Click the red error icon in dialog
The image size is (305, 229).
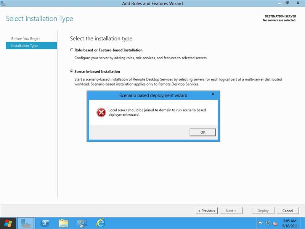(101, 112)
